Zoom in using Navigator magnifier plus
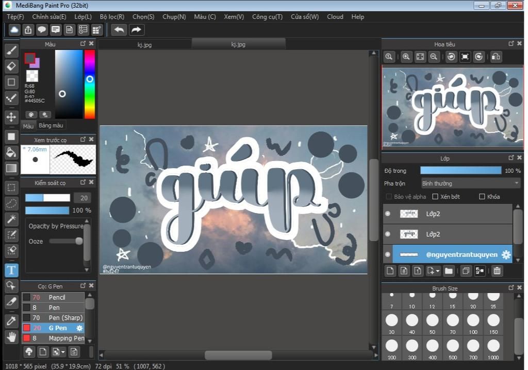Viewport: 528px width, 370px height. [x=406, y=57]
